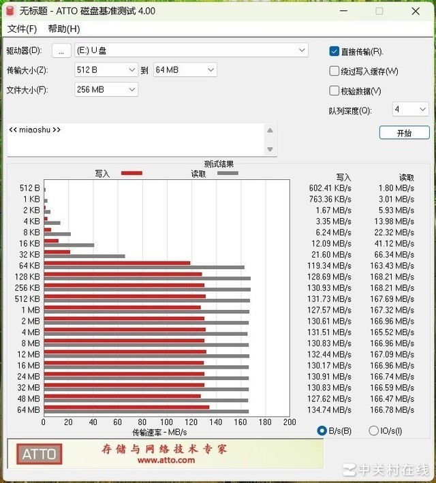Click the 602.41 KB/s write value
The height and width of the screenshot is (483, 436).
[x=330, y=188]
